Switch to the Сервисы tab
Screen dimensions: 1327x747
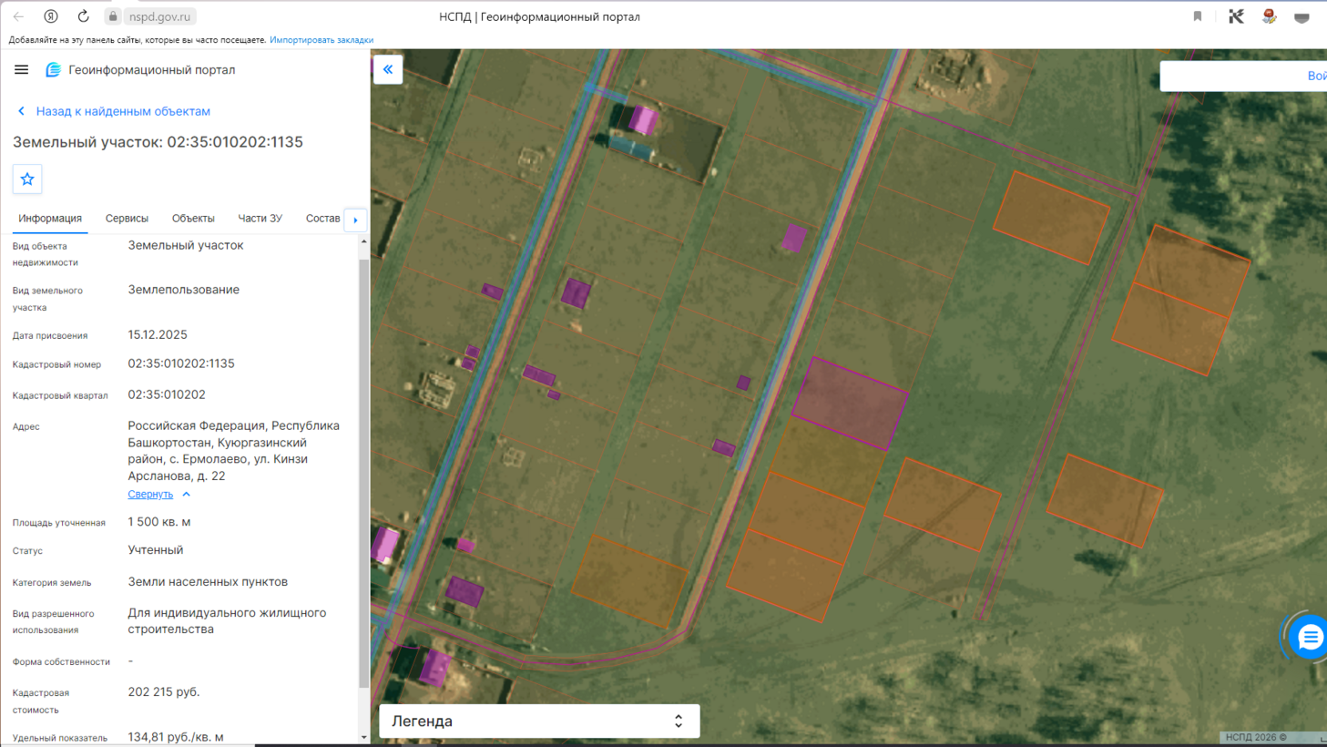[127, 219]
